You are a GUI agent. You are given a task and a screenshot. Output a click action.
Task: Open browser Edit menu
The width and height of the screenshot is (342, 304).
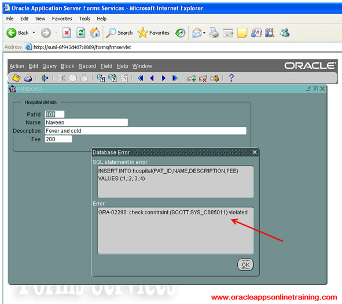tap(24, 19)
